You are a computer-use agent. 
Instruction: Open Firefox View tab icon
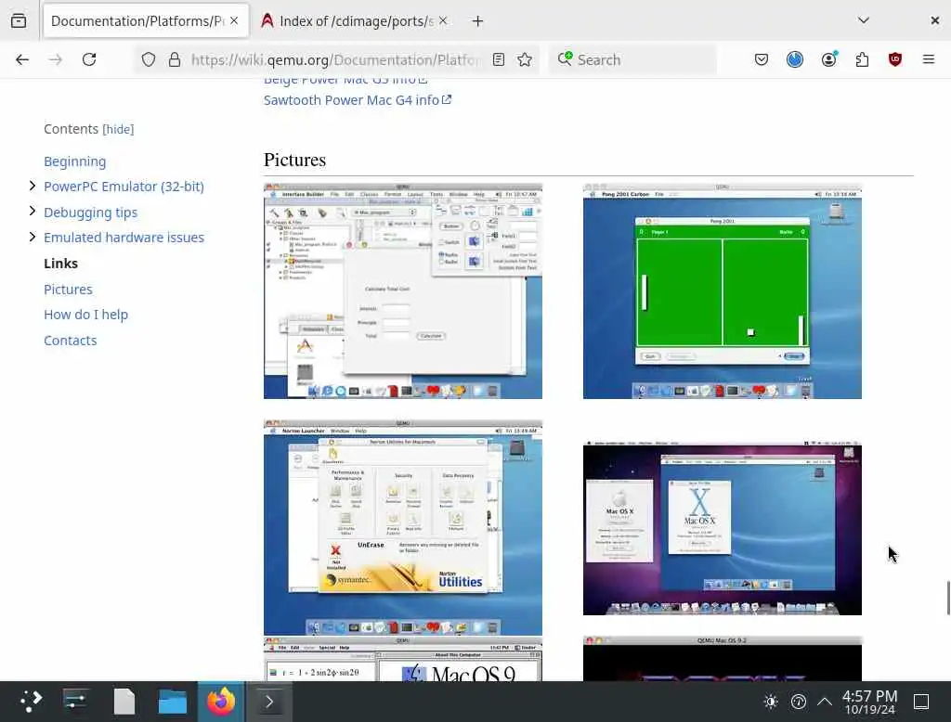[19, 21]
